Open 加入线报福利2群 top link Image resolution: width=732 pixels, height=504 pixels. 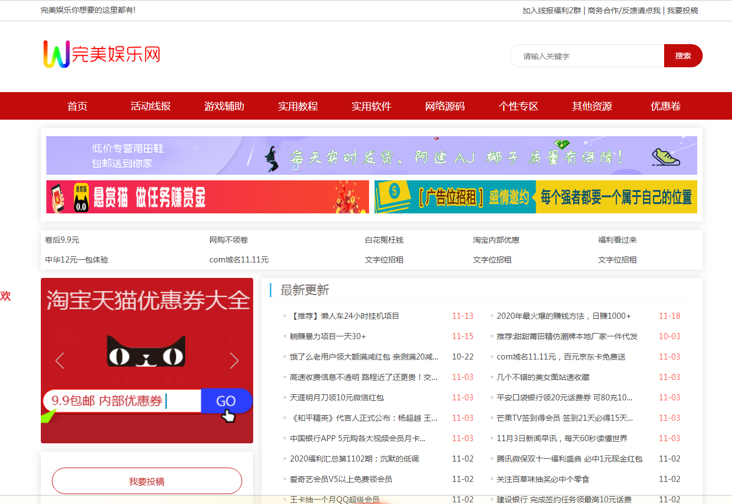click(x=552, y=10)
